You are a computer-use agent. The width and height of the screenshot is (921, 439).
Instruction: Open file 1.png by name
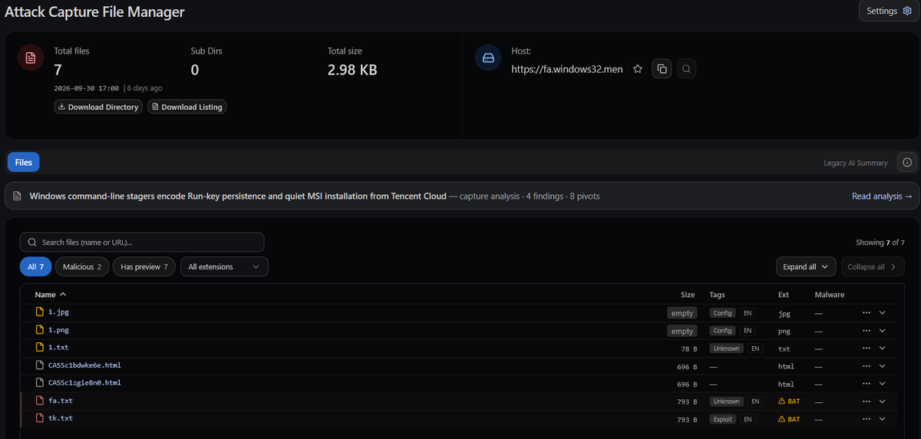click(58, 329)
